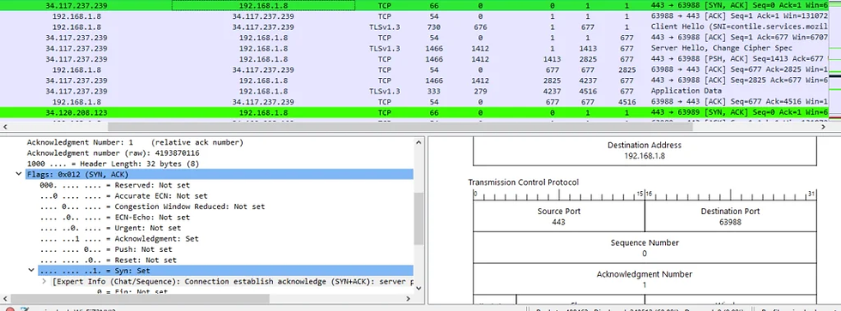Click the packet details vertical scrollbar thumb
841x311 pixels.
[419, 218]
